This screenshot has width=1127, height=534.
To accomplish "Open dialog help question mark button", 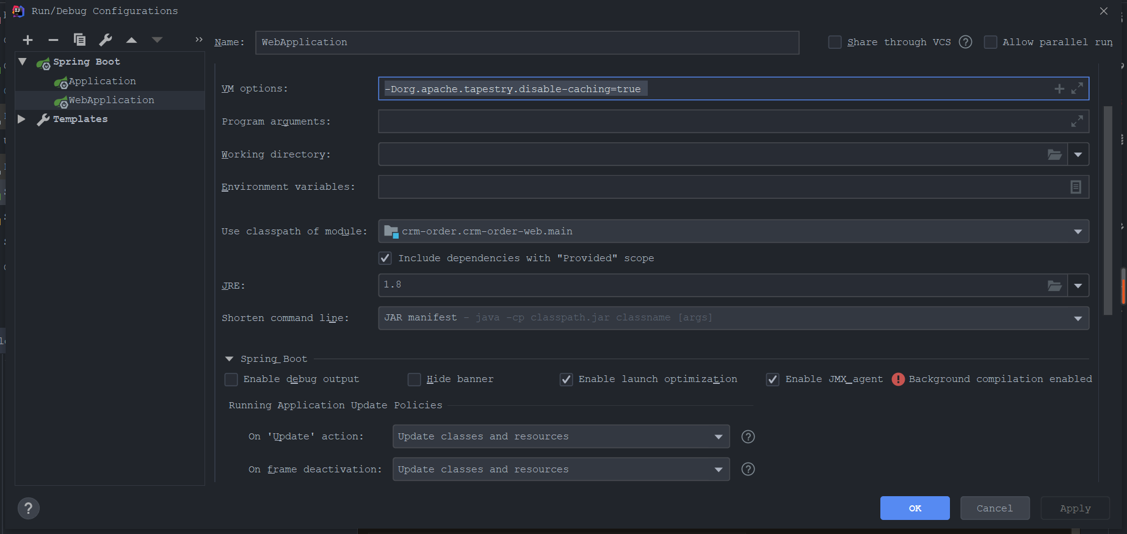I will point(29,508).
